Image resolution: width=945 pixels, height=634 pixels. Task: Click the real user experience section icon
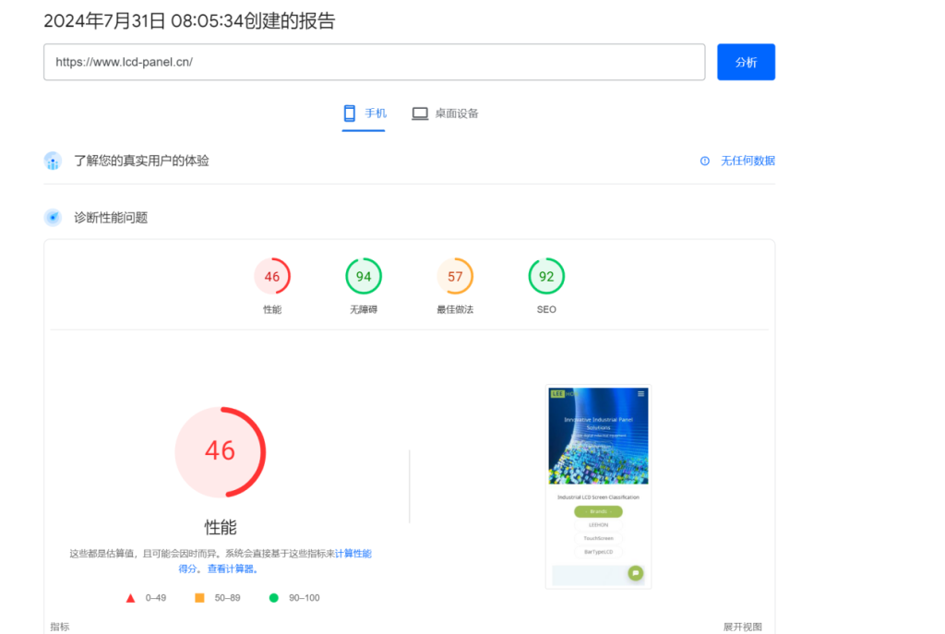pos(53,161)
